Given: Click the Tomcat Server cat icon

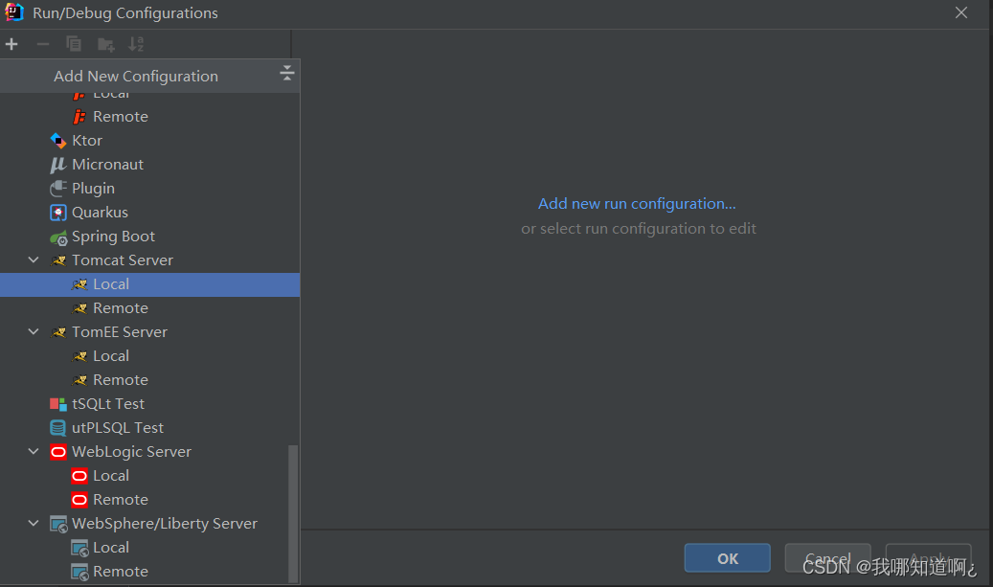Looking at the screenshot, I should (x=58, y=260).
